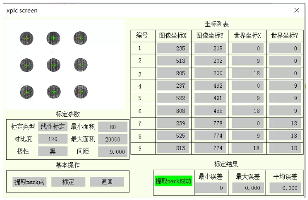Click the 坐标列表 title
The height and width of the screenshot is (200, 308).
(x=216, y=24)
